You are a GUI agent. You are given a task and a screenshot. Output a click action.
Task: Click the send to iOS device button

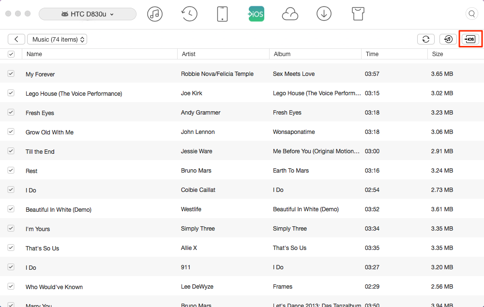click(470, 39)
